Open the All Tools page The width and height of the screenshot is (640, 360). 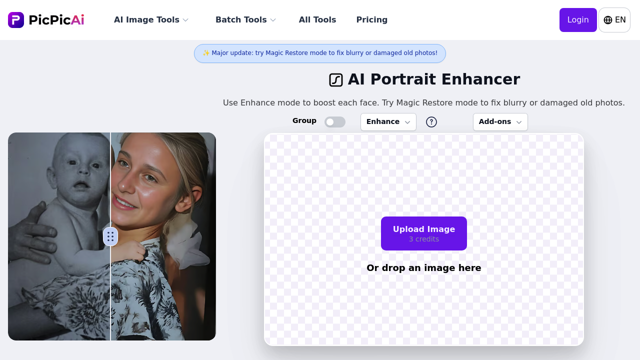(317, 20)
